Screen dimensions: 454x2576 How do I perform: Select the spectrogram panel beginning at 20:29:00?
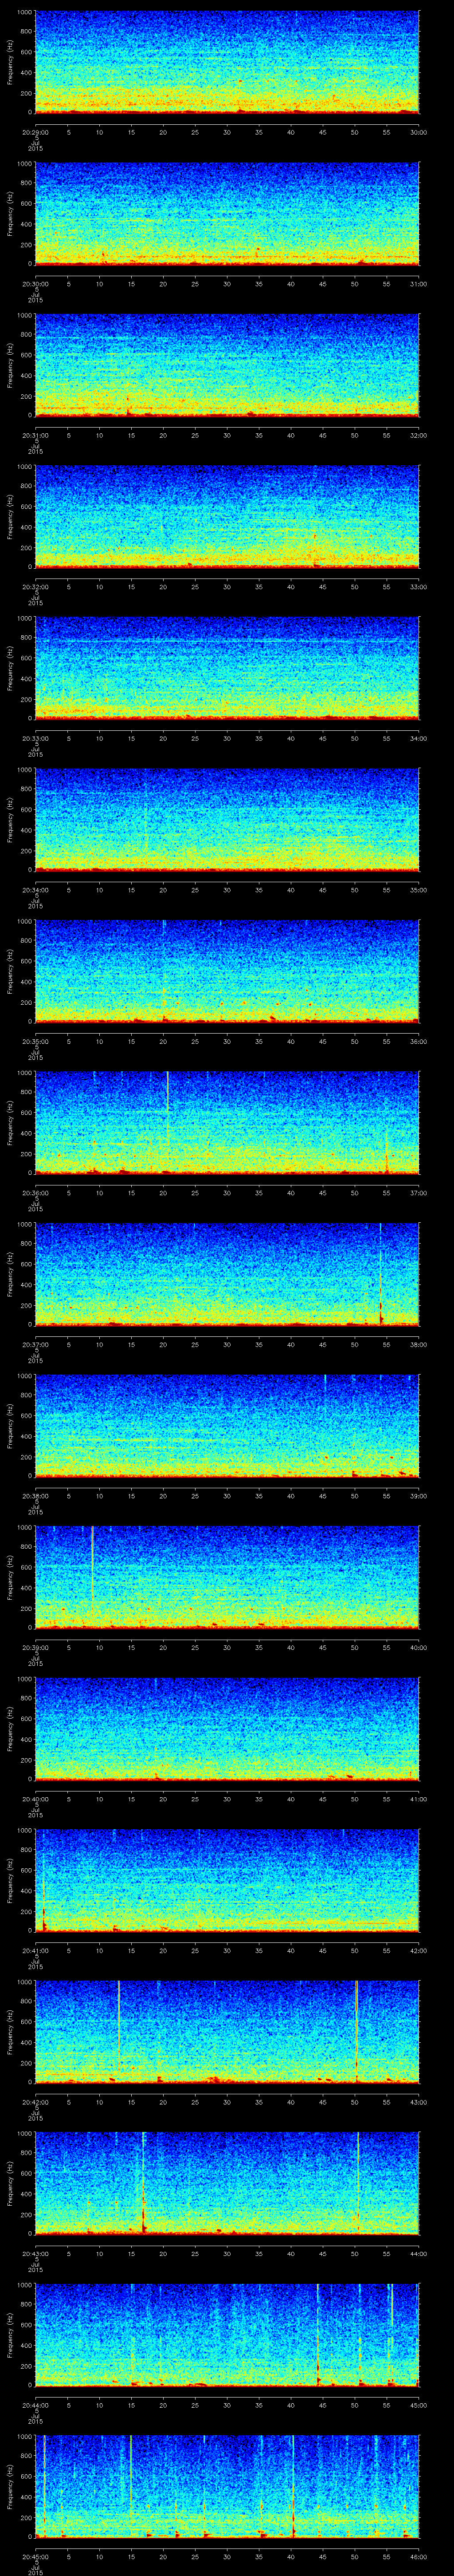click(227, 62)
